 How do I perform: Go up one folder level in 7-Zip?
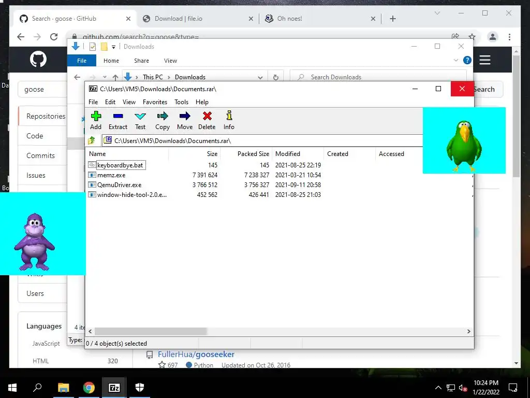[x=92, y=140]
